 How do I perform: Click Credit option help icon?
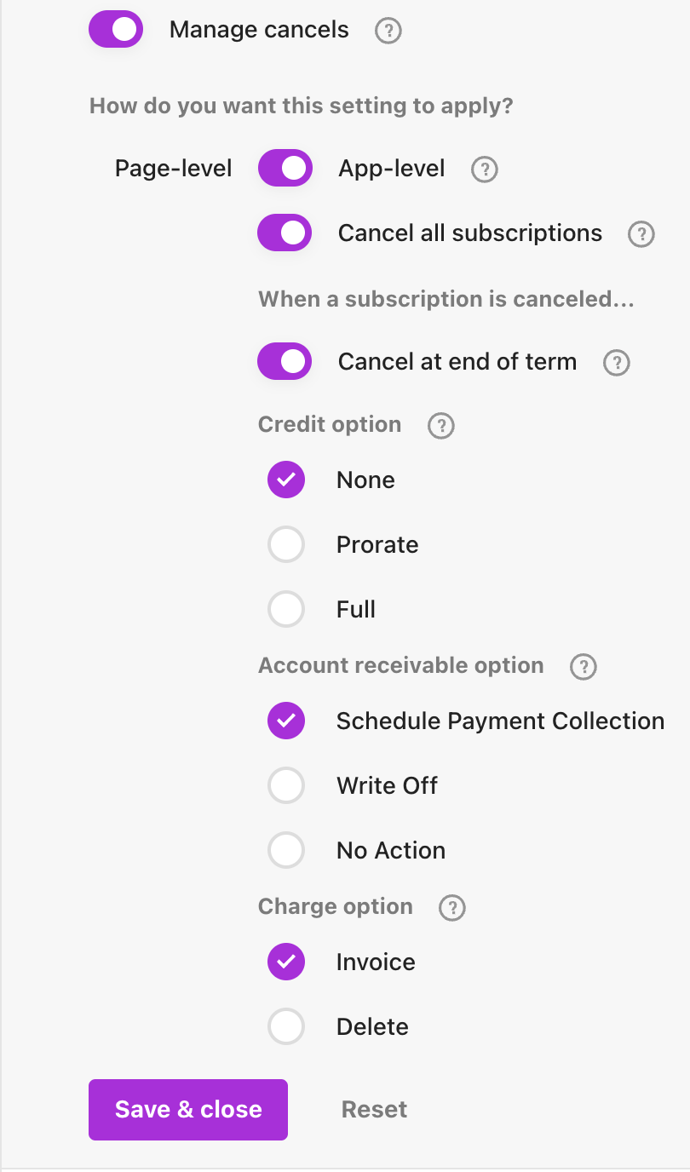[x=440, y=426]
